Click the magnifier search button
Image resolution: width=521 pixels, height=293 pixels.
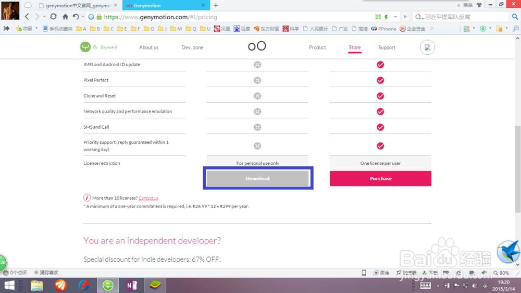pyautogui.click(x=515, y=17)
